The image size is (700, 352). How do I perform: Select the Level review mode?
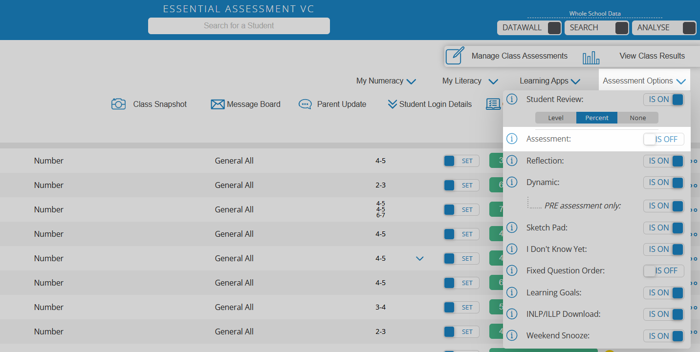[x=556, y=118]
